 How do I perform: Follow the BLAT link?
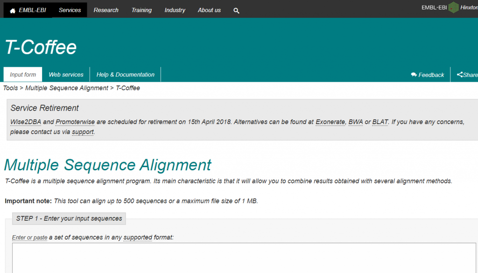point(380,122)
